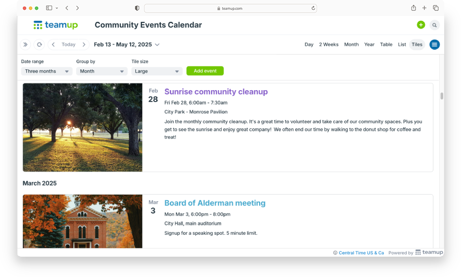Open the Sunrise community cleanup event title

216,92
